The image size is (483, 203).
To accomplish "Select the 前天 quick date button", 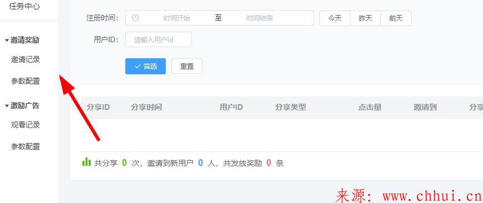I will pos(396,18).
